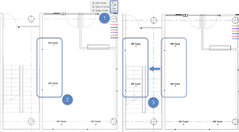
Task: Click first BR Panel 2 tag in right plan
Action: [x=183, y=123]
